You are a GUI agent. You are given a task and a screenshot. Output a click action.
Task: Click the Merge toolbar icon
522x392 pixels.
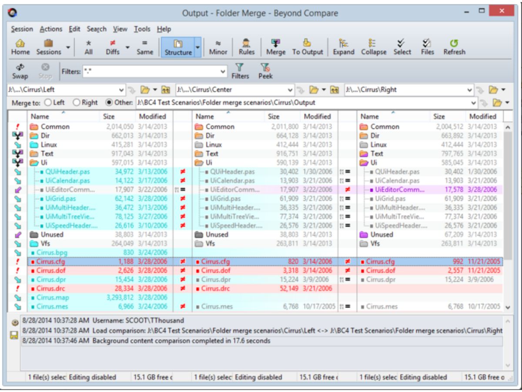coord(276,47)
